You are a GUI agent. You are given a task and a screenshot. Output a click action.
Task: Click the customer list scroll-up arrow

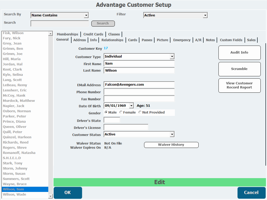50,34
